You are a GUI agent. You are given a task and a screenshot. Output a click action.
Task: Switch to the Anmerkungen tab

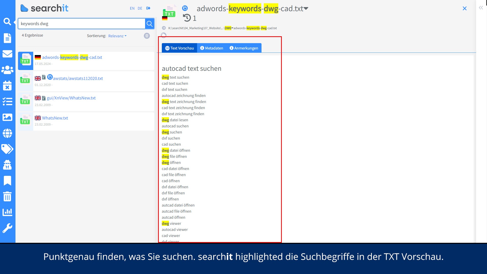pos(244,48)
